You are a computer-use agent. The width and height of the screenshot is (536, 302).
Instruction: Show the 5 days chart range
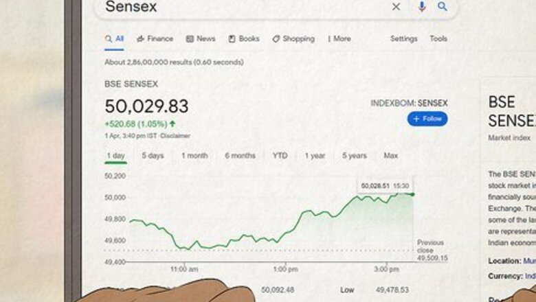coord(153,156)
